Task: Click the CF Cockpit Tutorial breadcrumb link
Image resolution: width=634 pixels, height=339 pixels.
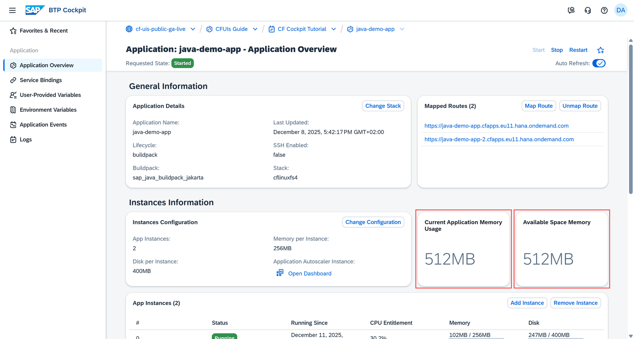Action: pos(302,29)
